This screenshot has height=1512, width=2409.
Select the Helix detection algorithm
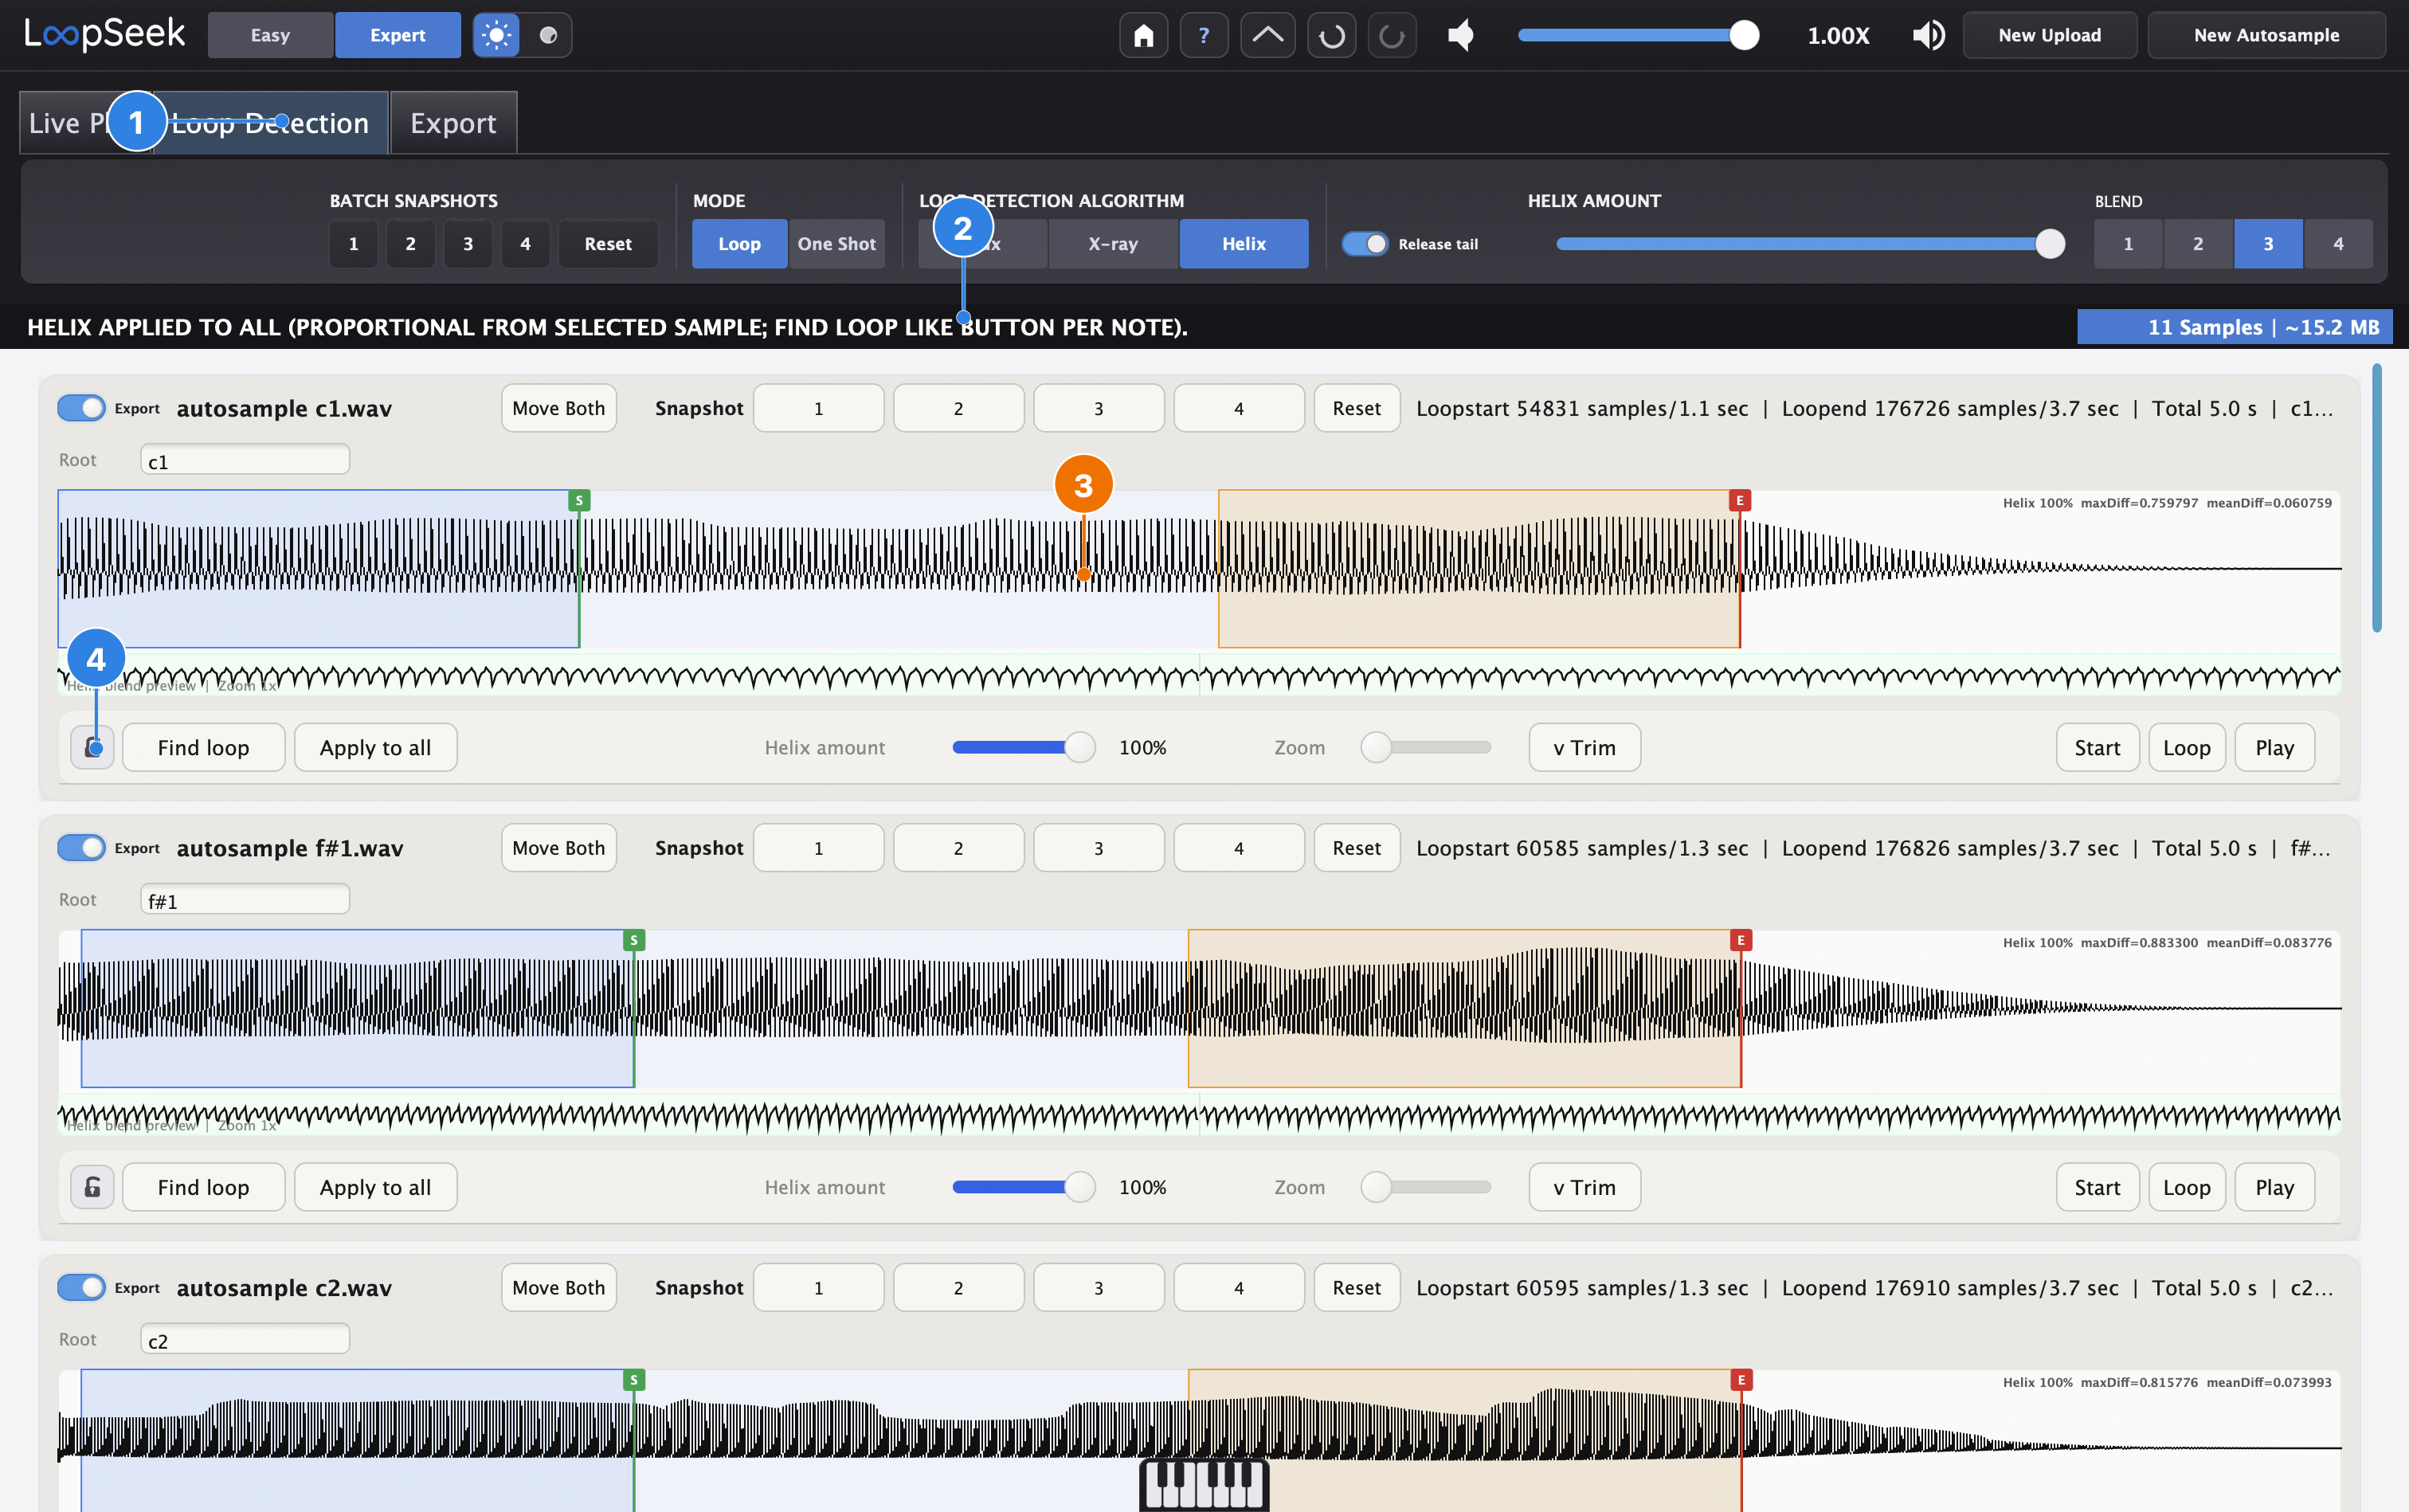pos(1244,244)
